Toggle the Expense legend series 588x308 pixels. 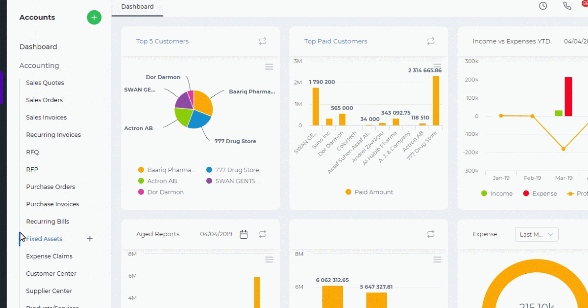(540, 194)
